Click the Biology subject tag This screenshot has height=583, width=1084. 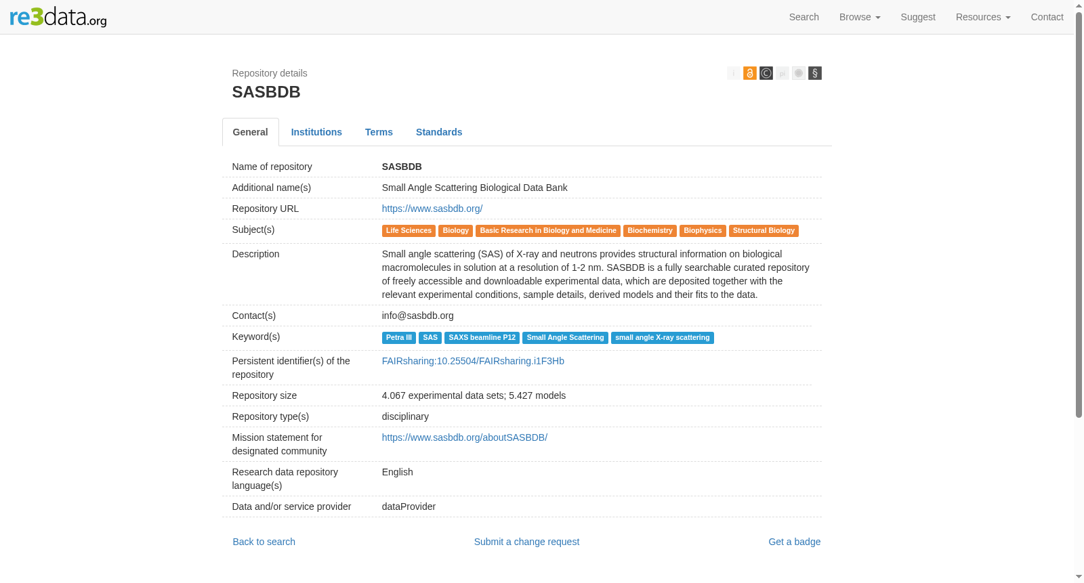click(x=455, y=231)
